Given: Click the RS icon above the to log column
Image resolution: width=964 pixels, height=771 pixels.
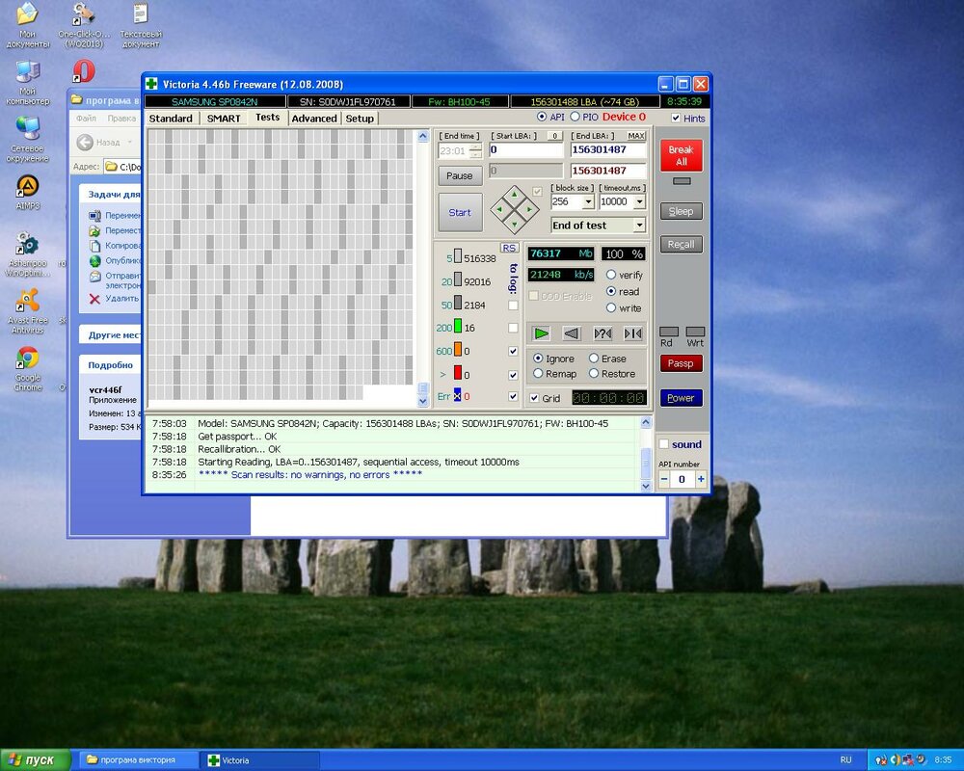Looking at the screenshot, I should (510, 248).
